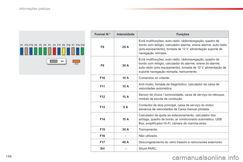Click 'Descongelamento do vidro traseiro' description
Screen dimensions: 243x162
pyautogui.click(x=180, y=142)
